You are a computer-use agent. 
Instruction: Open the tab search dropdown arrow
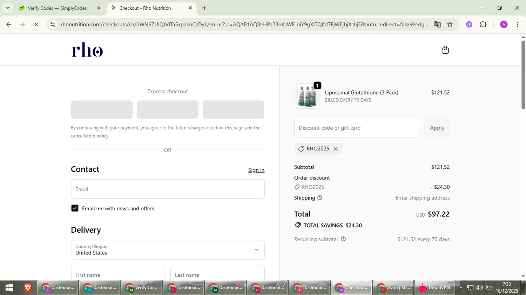[x=8, y=8]
